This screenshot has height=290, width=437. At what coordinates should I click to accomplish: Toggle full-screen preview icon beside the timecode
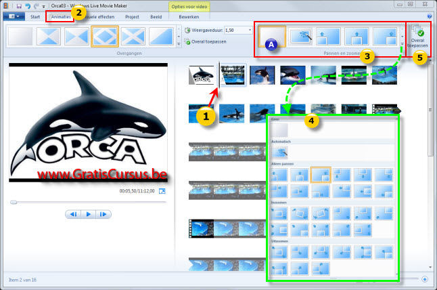tap(162, 191)
